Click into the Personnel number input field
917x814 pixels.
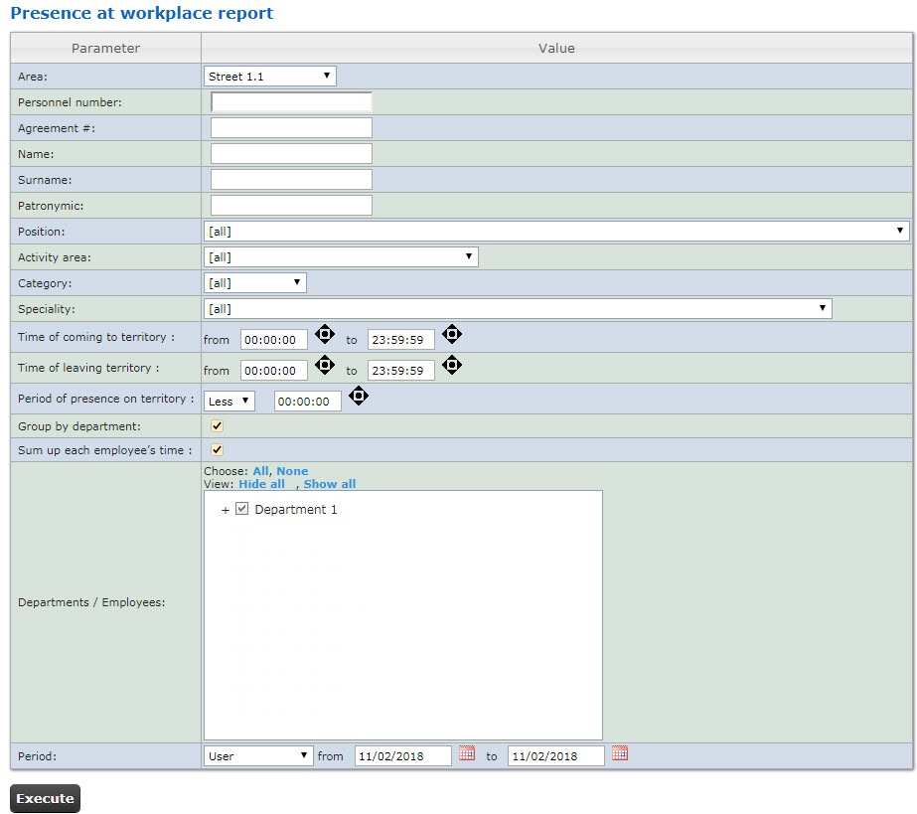[291, 102]
